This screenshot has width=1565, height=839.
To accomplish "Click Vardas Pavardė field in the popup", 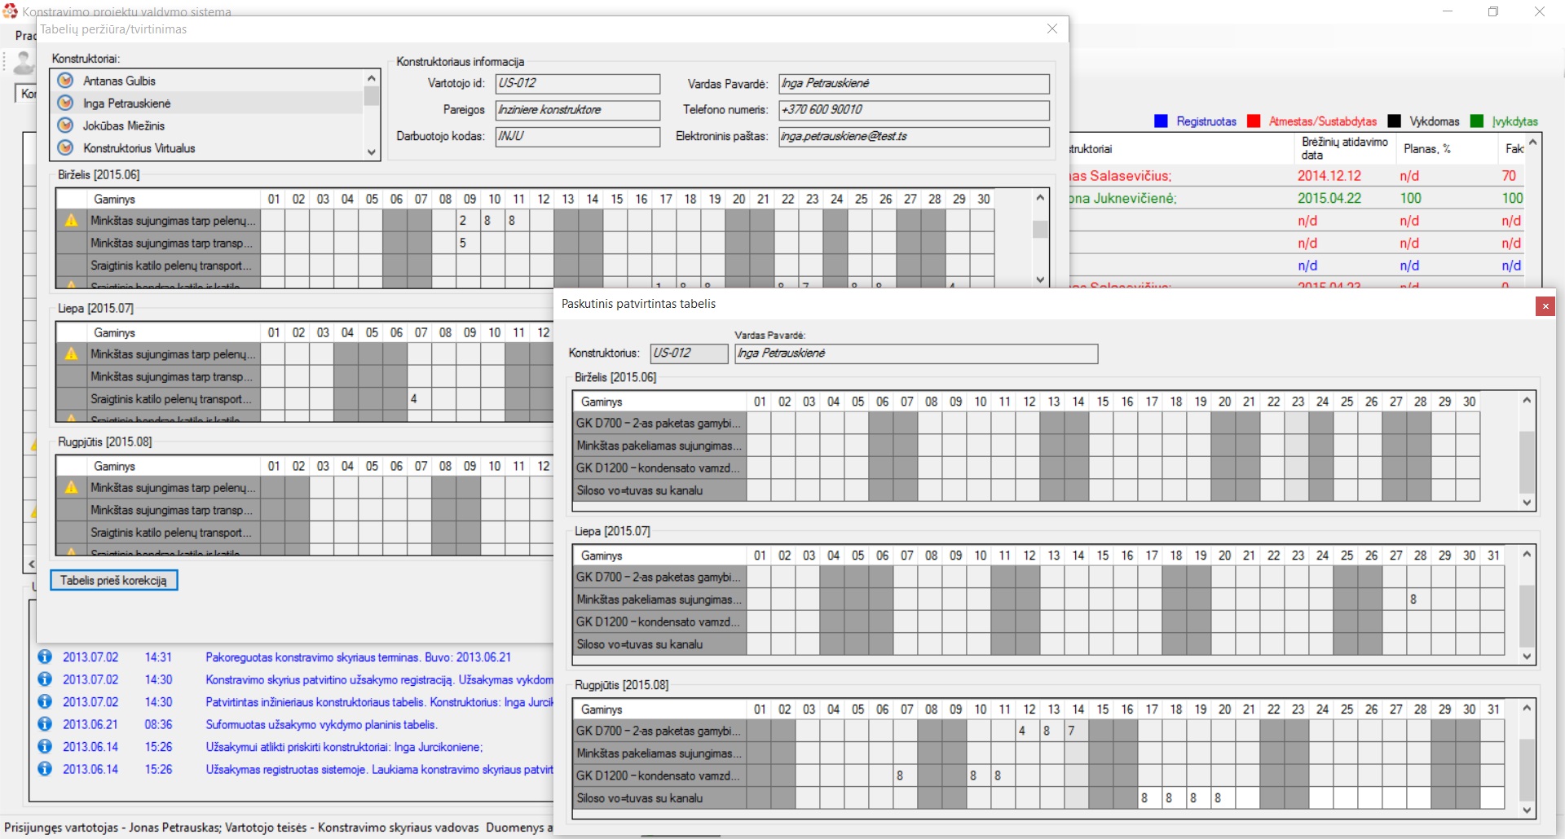I will click(916, 354).
